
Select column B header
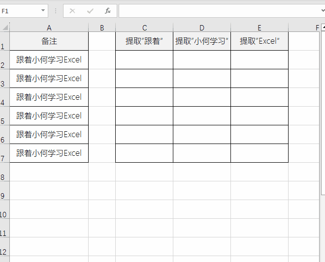click(x=102, y=28)
